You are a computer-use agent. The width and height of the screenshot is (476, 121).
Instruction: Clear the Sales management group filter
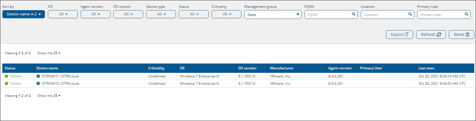pyautogui.click(x=298, y=14)
